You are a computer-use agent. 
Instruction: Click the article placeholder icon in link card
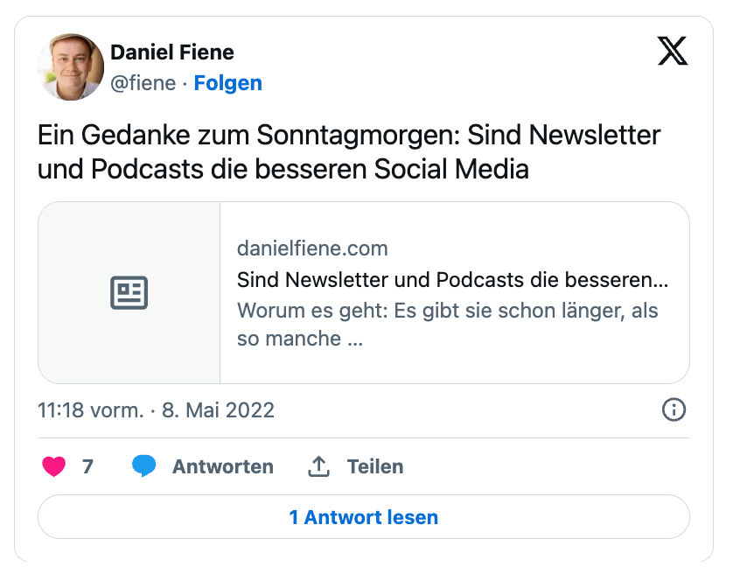tap(129, 292)
